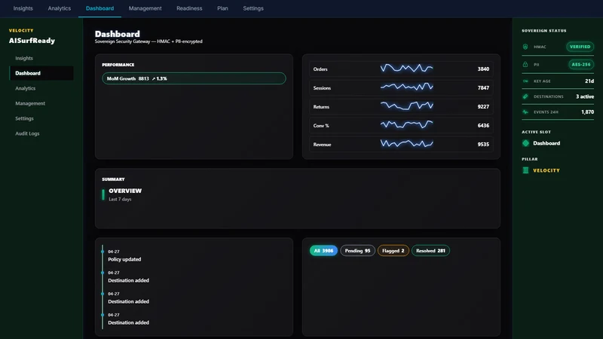Click the Returns sparkline chart
This screenshot has height=339, width=603.
coord(406,105)
